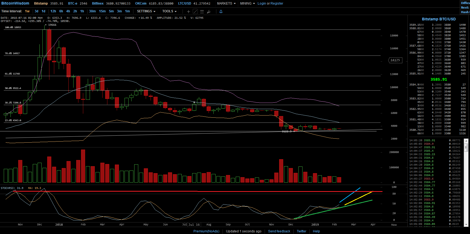Image resolution: width=470 pixels, height=234 pixels.
Task: Select the fan lines drawing tool
Action: [x=209, y=12]
